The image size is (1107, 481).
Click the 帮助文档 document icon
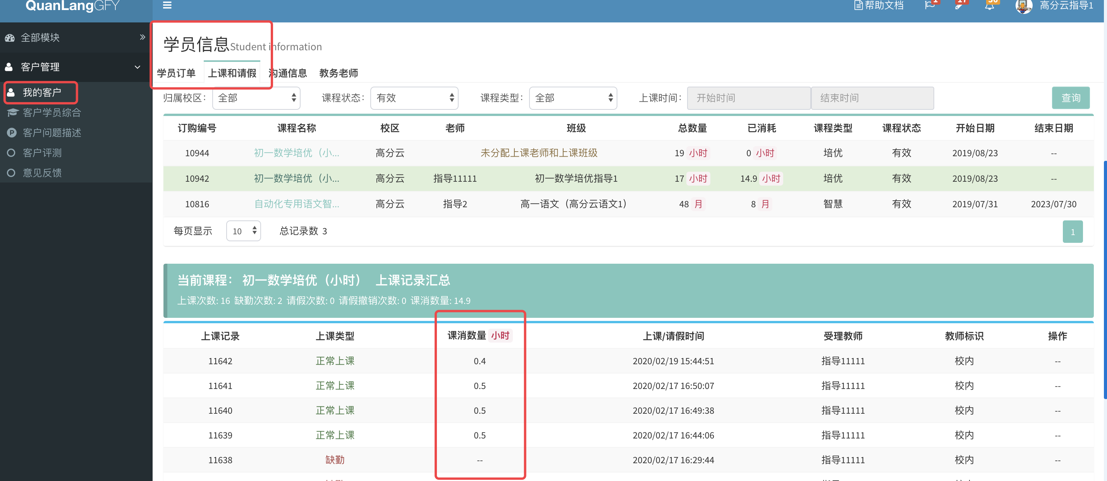pyautogui.click(x=858, y=5)
